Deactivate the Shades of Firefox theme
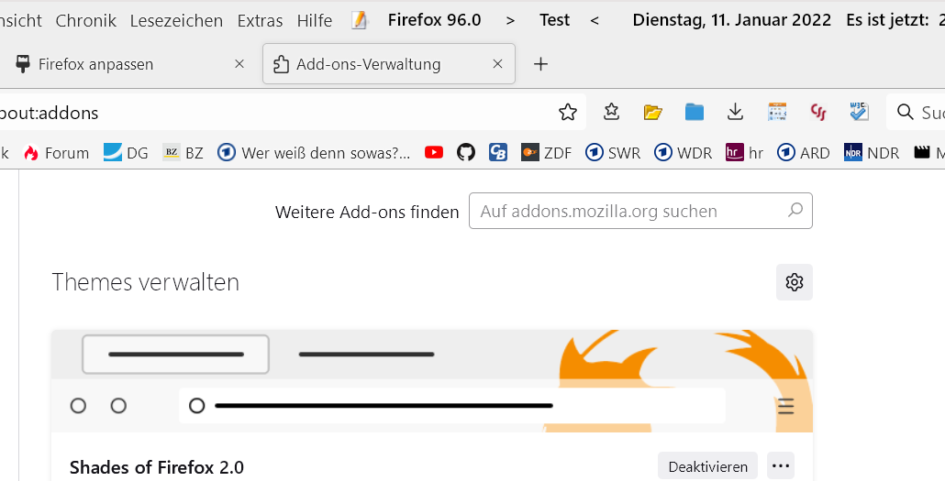 [x=707, y=466]
